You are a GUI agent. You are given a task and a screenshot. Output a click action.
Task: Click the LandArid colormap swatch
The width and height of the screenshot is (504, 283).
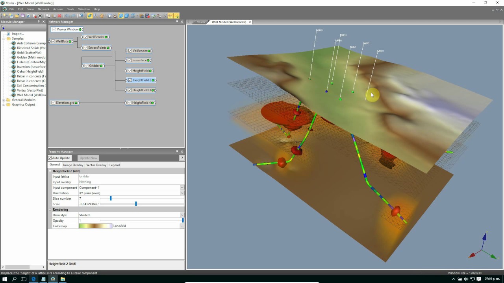tap(95, 226)
